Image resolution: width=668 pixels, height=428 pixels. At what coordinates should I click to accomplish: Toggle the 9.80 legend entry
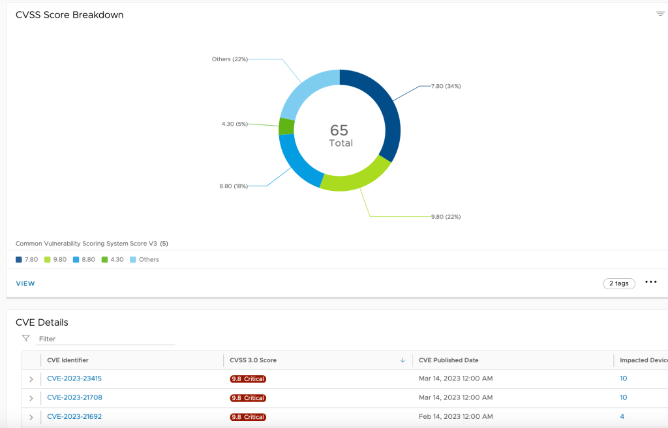[x=55, y=259]
